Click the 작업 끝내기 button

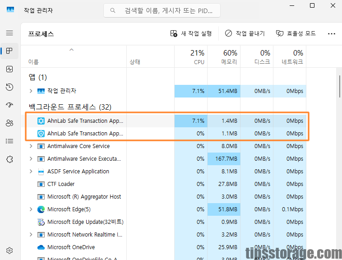click(245, 33)
